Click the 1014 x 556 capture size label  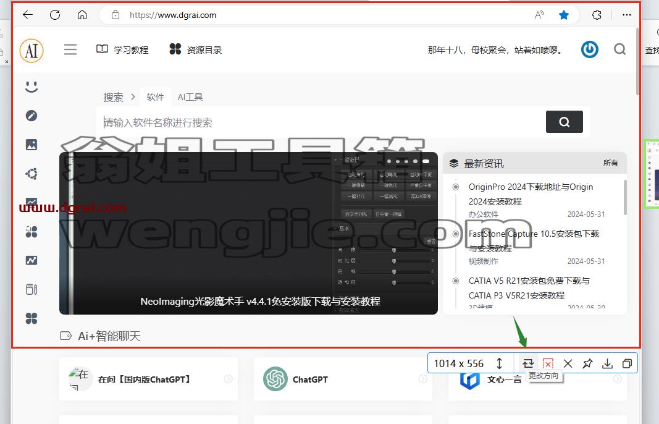click(x=458, y=363)
